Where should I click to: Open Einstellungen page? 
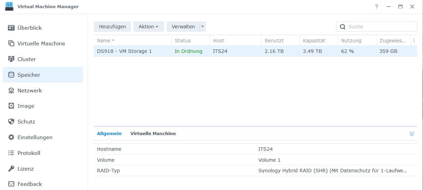pos(43,137)
